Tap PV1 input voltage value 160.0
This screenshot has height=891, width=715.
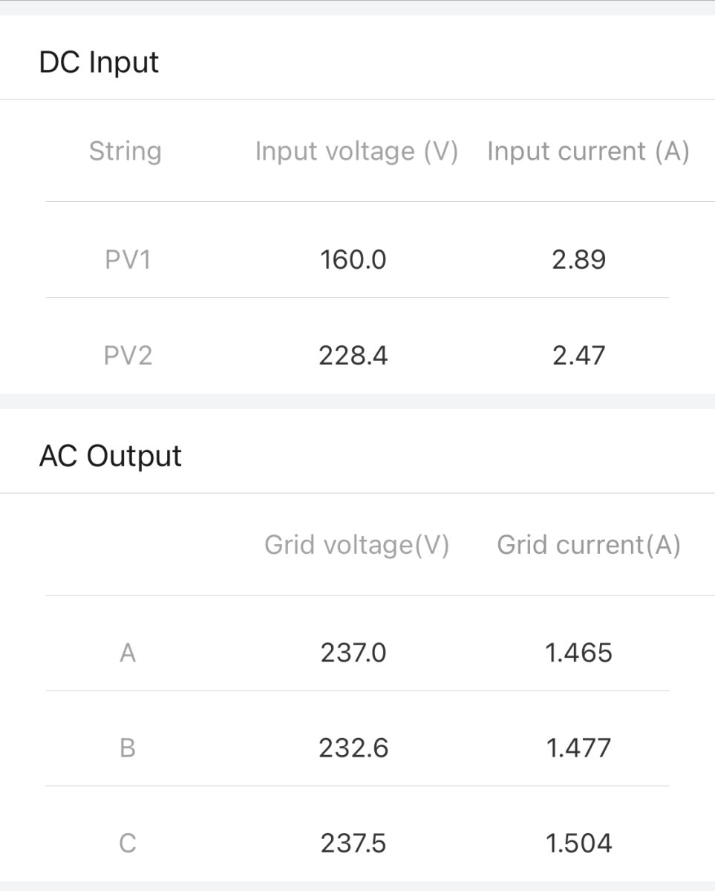353,261
